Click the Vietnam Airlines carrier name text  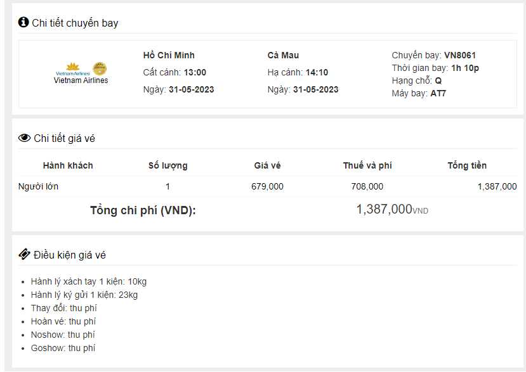tap(81, 80)
